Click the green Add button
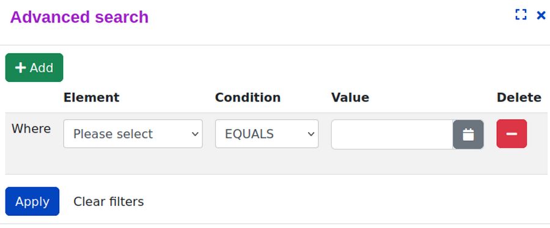Viewport: 550px width, 228px height. pos(34,68)
